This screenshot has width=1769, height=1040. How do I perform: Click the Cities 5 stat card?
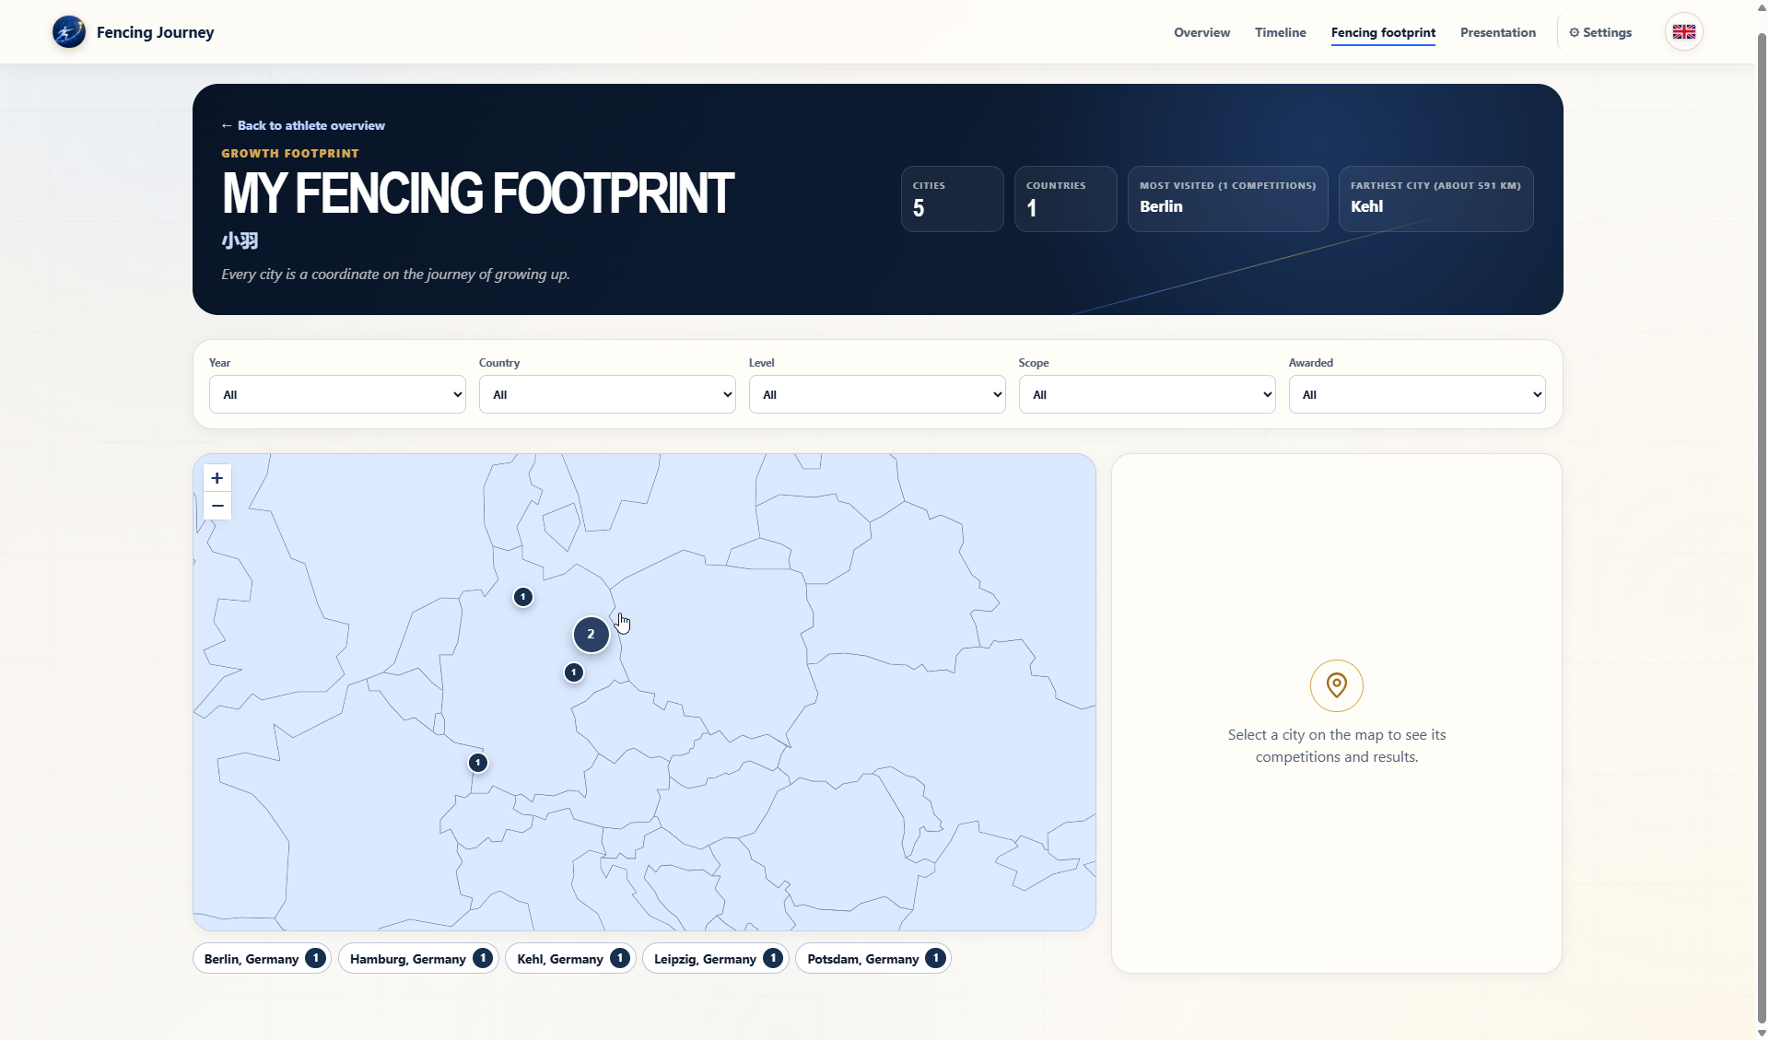coord(952,199)
